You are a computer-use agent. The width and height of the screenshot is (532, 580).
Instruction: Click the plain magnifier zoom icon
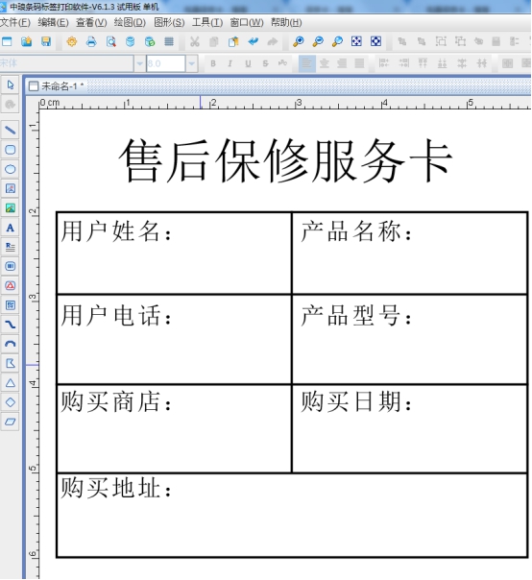click(337, 41)
